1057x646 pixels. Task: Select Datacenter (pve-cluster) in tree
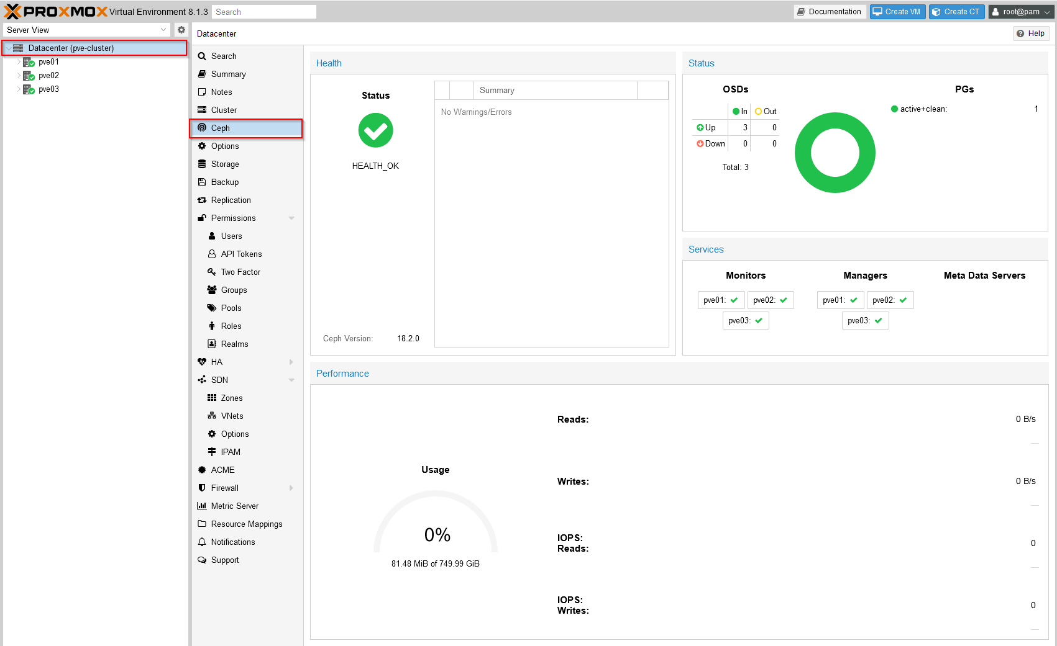(x=95, y=48)
